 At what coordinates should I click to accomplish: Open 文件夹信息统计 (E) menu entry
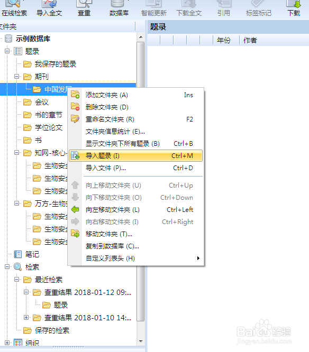pyautogui.click(x=136, y=131)
